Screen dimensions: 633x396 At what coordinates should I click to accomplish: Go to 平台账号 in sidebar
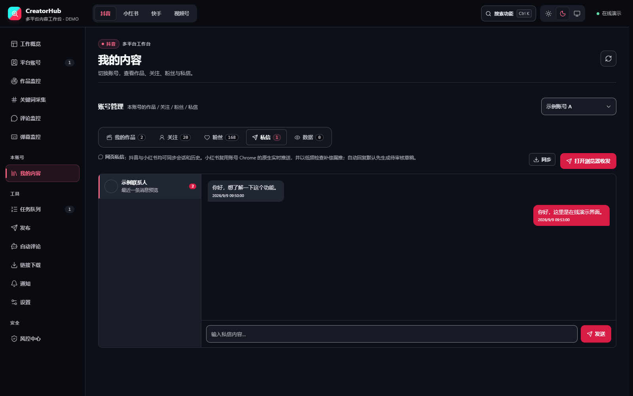(x=42, y=63)
